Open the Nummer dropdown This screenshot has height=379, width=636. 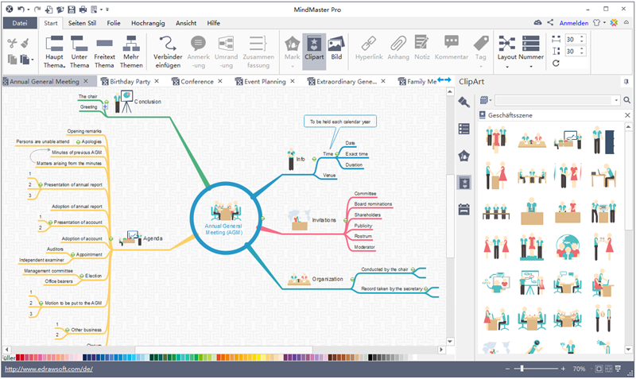click(530, 65)
